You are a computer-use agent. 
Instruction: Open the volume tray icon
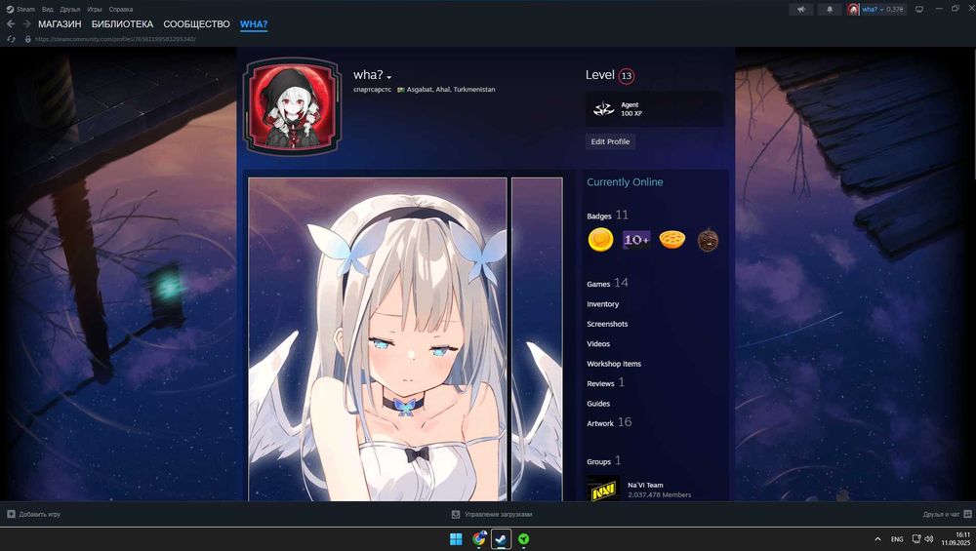click(929, 539)
